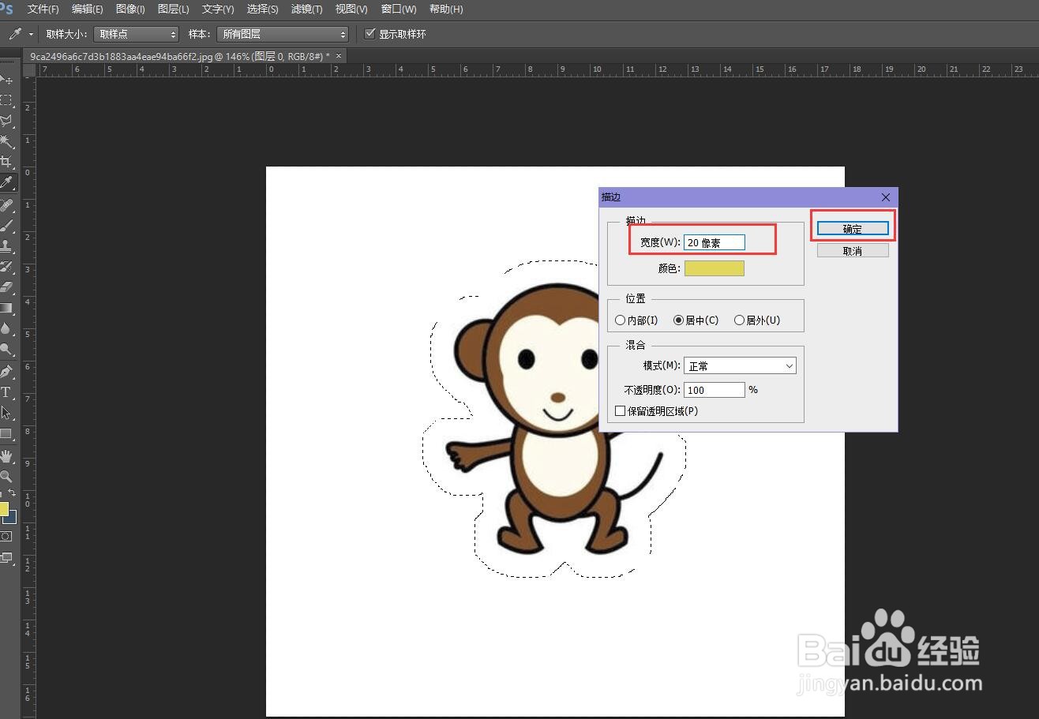Open 文件(F) menu
The width and height of the screenshot is (1039, 719).
[43, 9]
